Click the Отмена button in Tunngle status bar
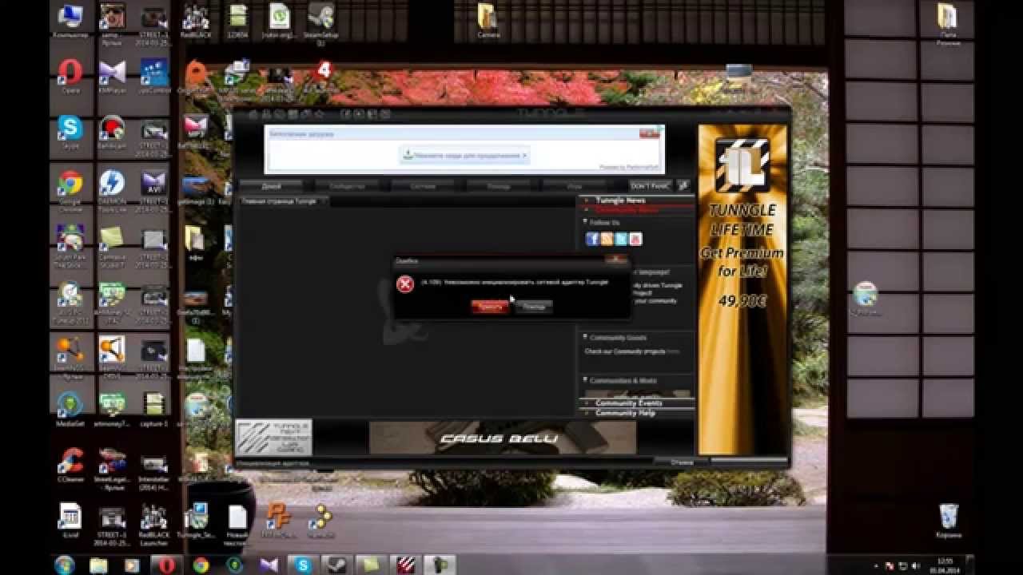Screen dimensions: 1023x575 point(682,462)
